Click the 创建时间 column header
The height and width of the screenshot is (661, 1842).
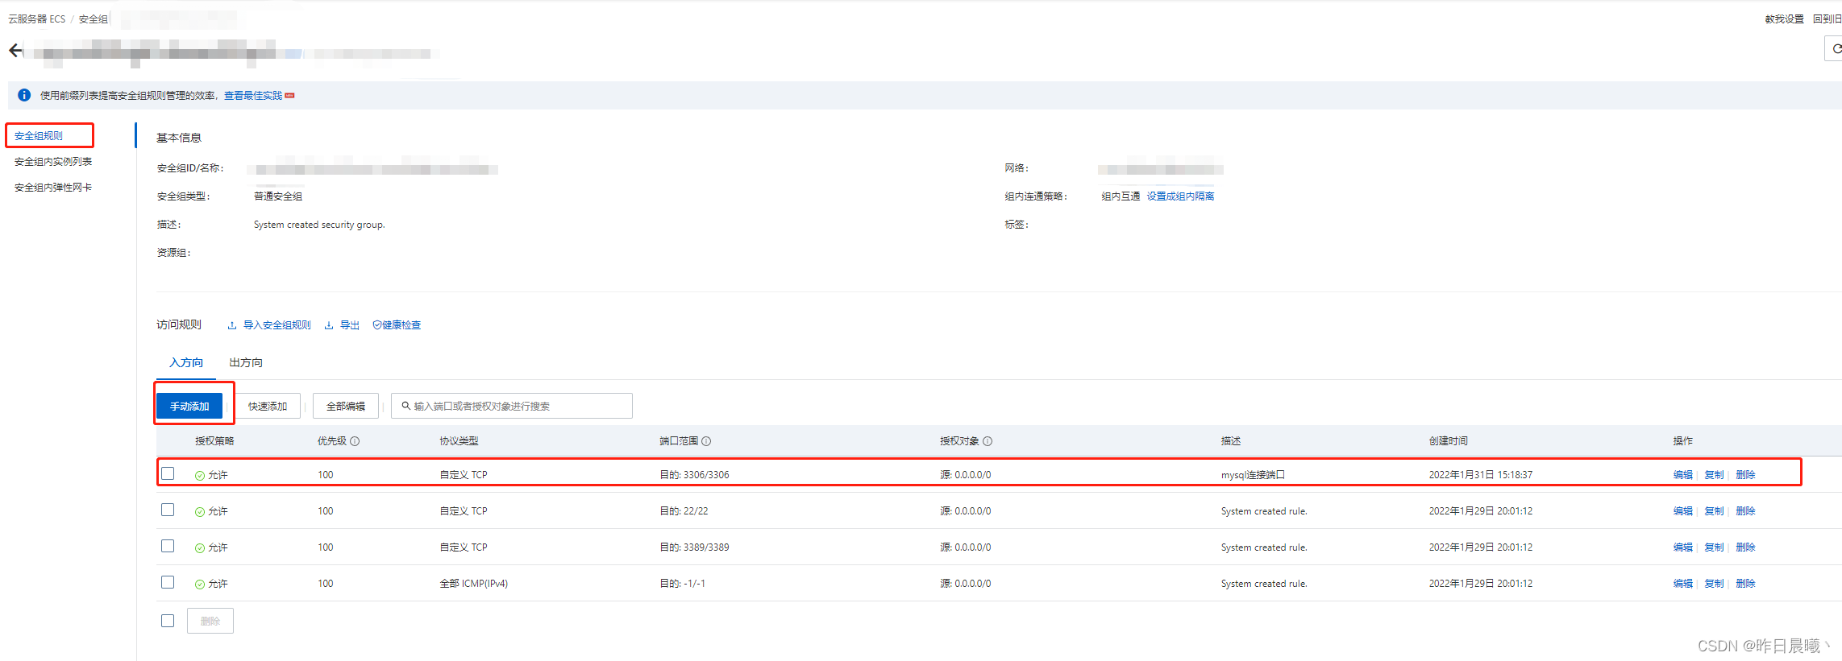(x=1449, y=441)
